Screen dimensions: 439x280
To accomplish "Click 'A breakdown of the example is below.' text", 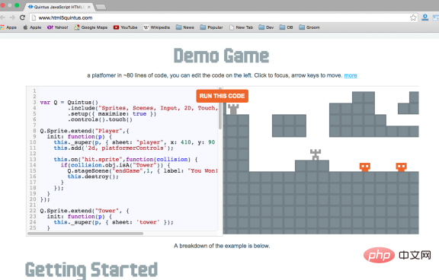I will pos(222,246).
